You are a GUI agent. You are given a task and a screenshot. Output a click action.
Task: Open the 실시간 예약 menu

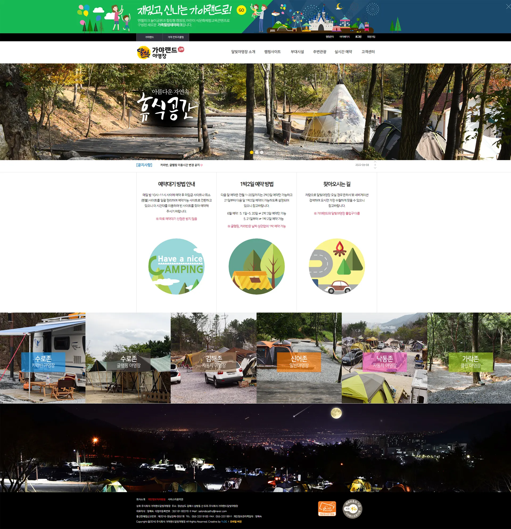tap(343, 52)
